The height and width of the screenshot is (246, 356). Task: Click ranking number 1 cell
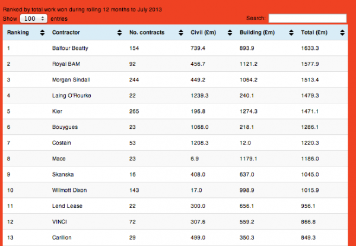(x=8, y=48)
